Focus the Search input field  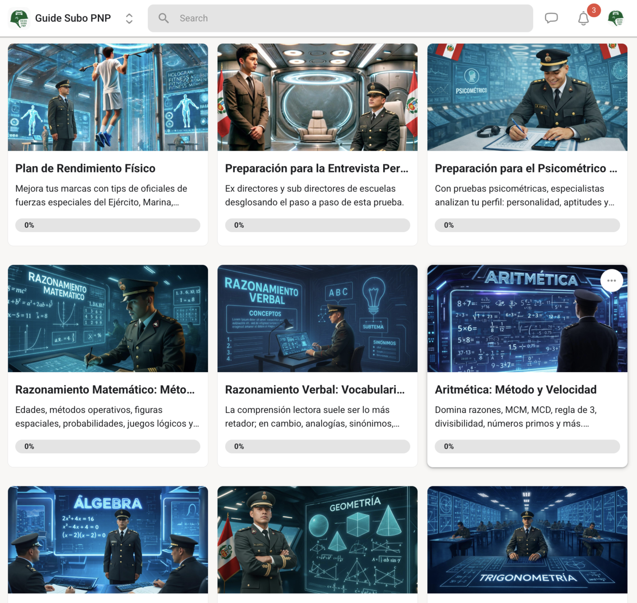pyautogui.click(x=340, y=18)
